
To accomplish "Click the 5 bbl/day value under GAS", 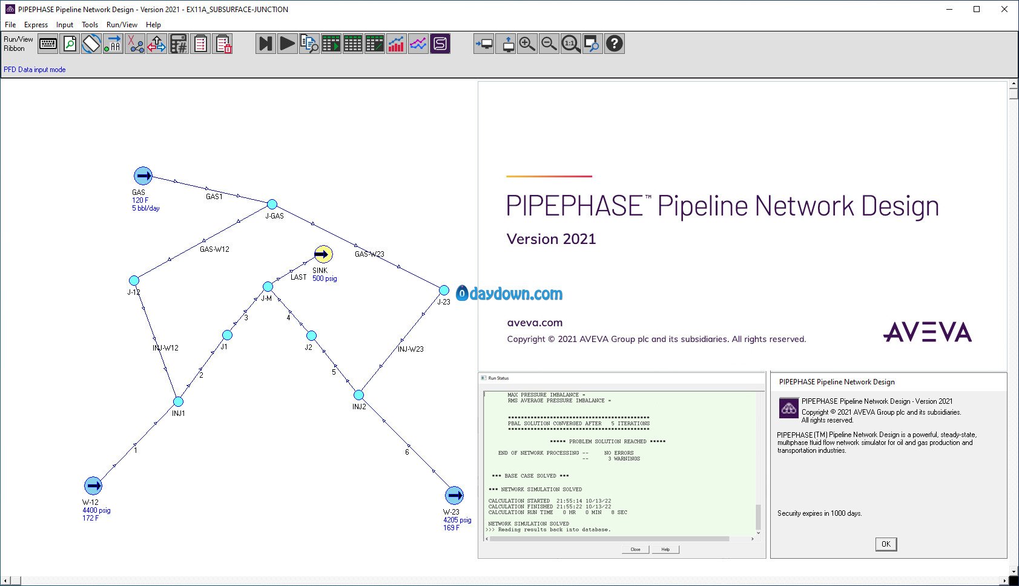I will (x=146, y=208).
